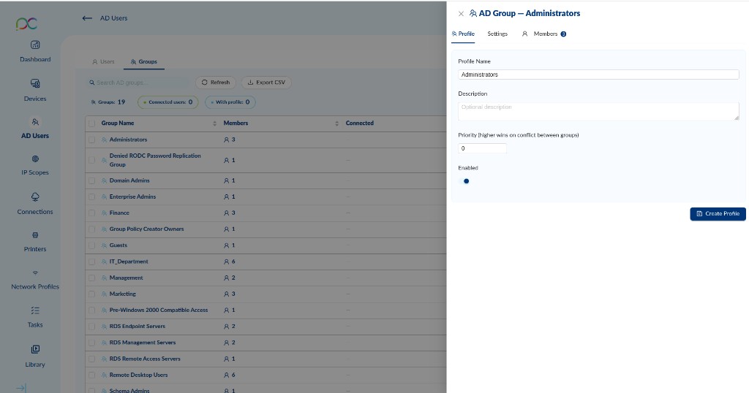This screenshot has width=749, height=393.
Task: Toggle the Enabled switch
Action: coord(464,181)
